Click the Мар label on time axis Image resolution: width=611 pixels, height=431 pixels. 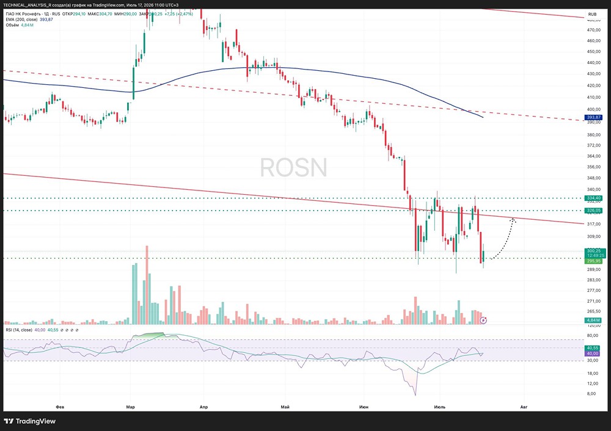pyautogui.click(x=131, y=407)
